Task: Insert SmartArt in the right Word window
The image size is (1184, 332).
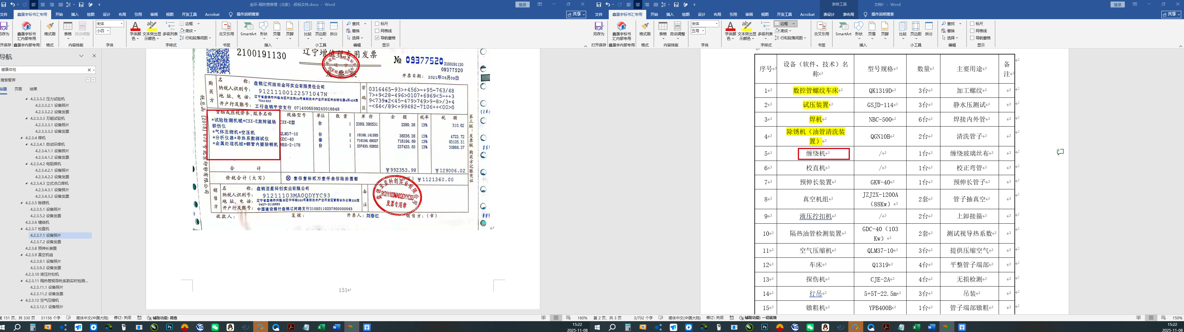Action: coord(843,28)
